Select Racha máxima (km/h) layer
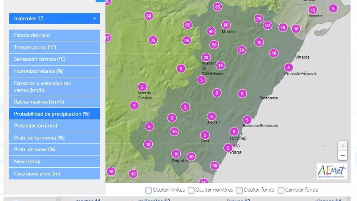This screenshot has height=201, width=357. click(54, 102)
